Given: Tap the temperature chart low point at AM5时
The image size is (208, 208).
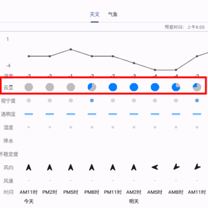Looking at the screenshot, I should 155,70.
